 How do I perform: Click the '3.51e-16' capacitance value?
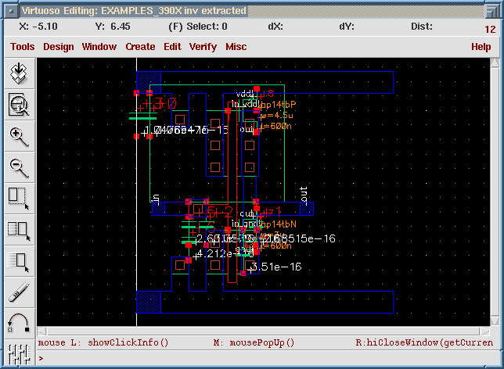pyautogui.click(x=276, y=267)
